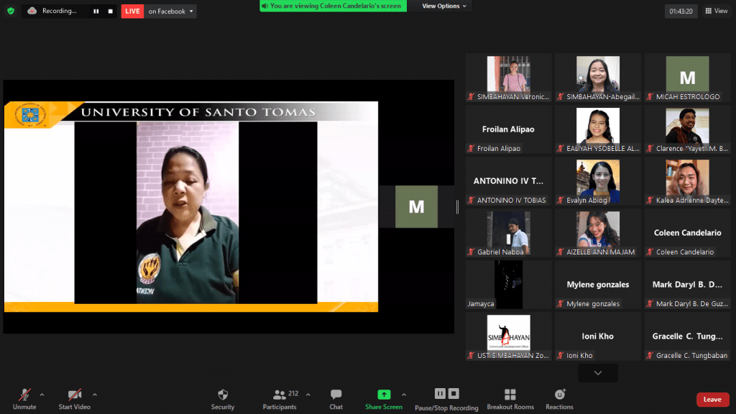Pause recording in the bottom toolbar
This screenshot has height=414, width=736.
tap(440, 393)
